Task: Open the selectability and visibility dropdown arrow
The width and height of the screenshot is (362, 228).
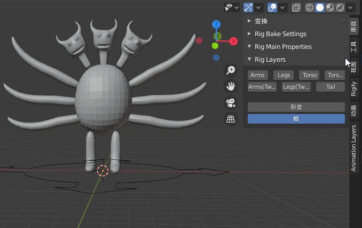Action: coord(237,7)
